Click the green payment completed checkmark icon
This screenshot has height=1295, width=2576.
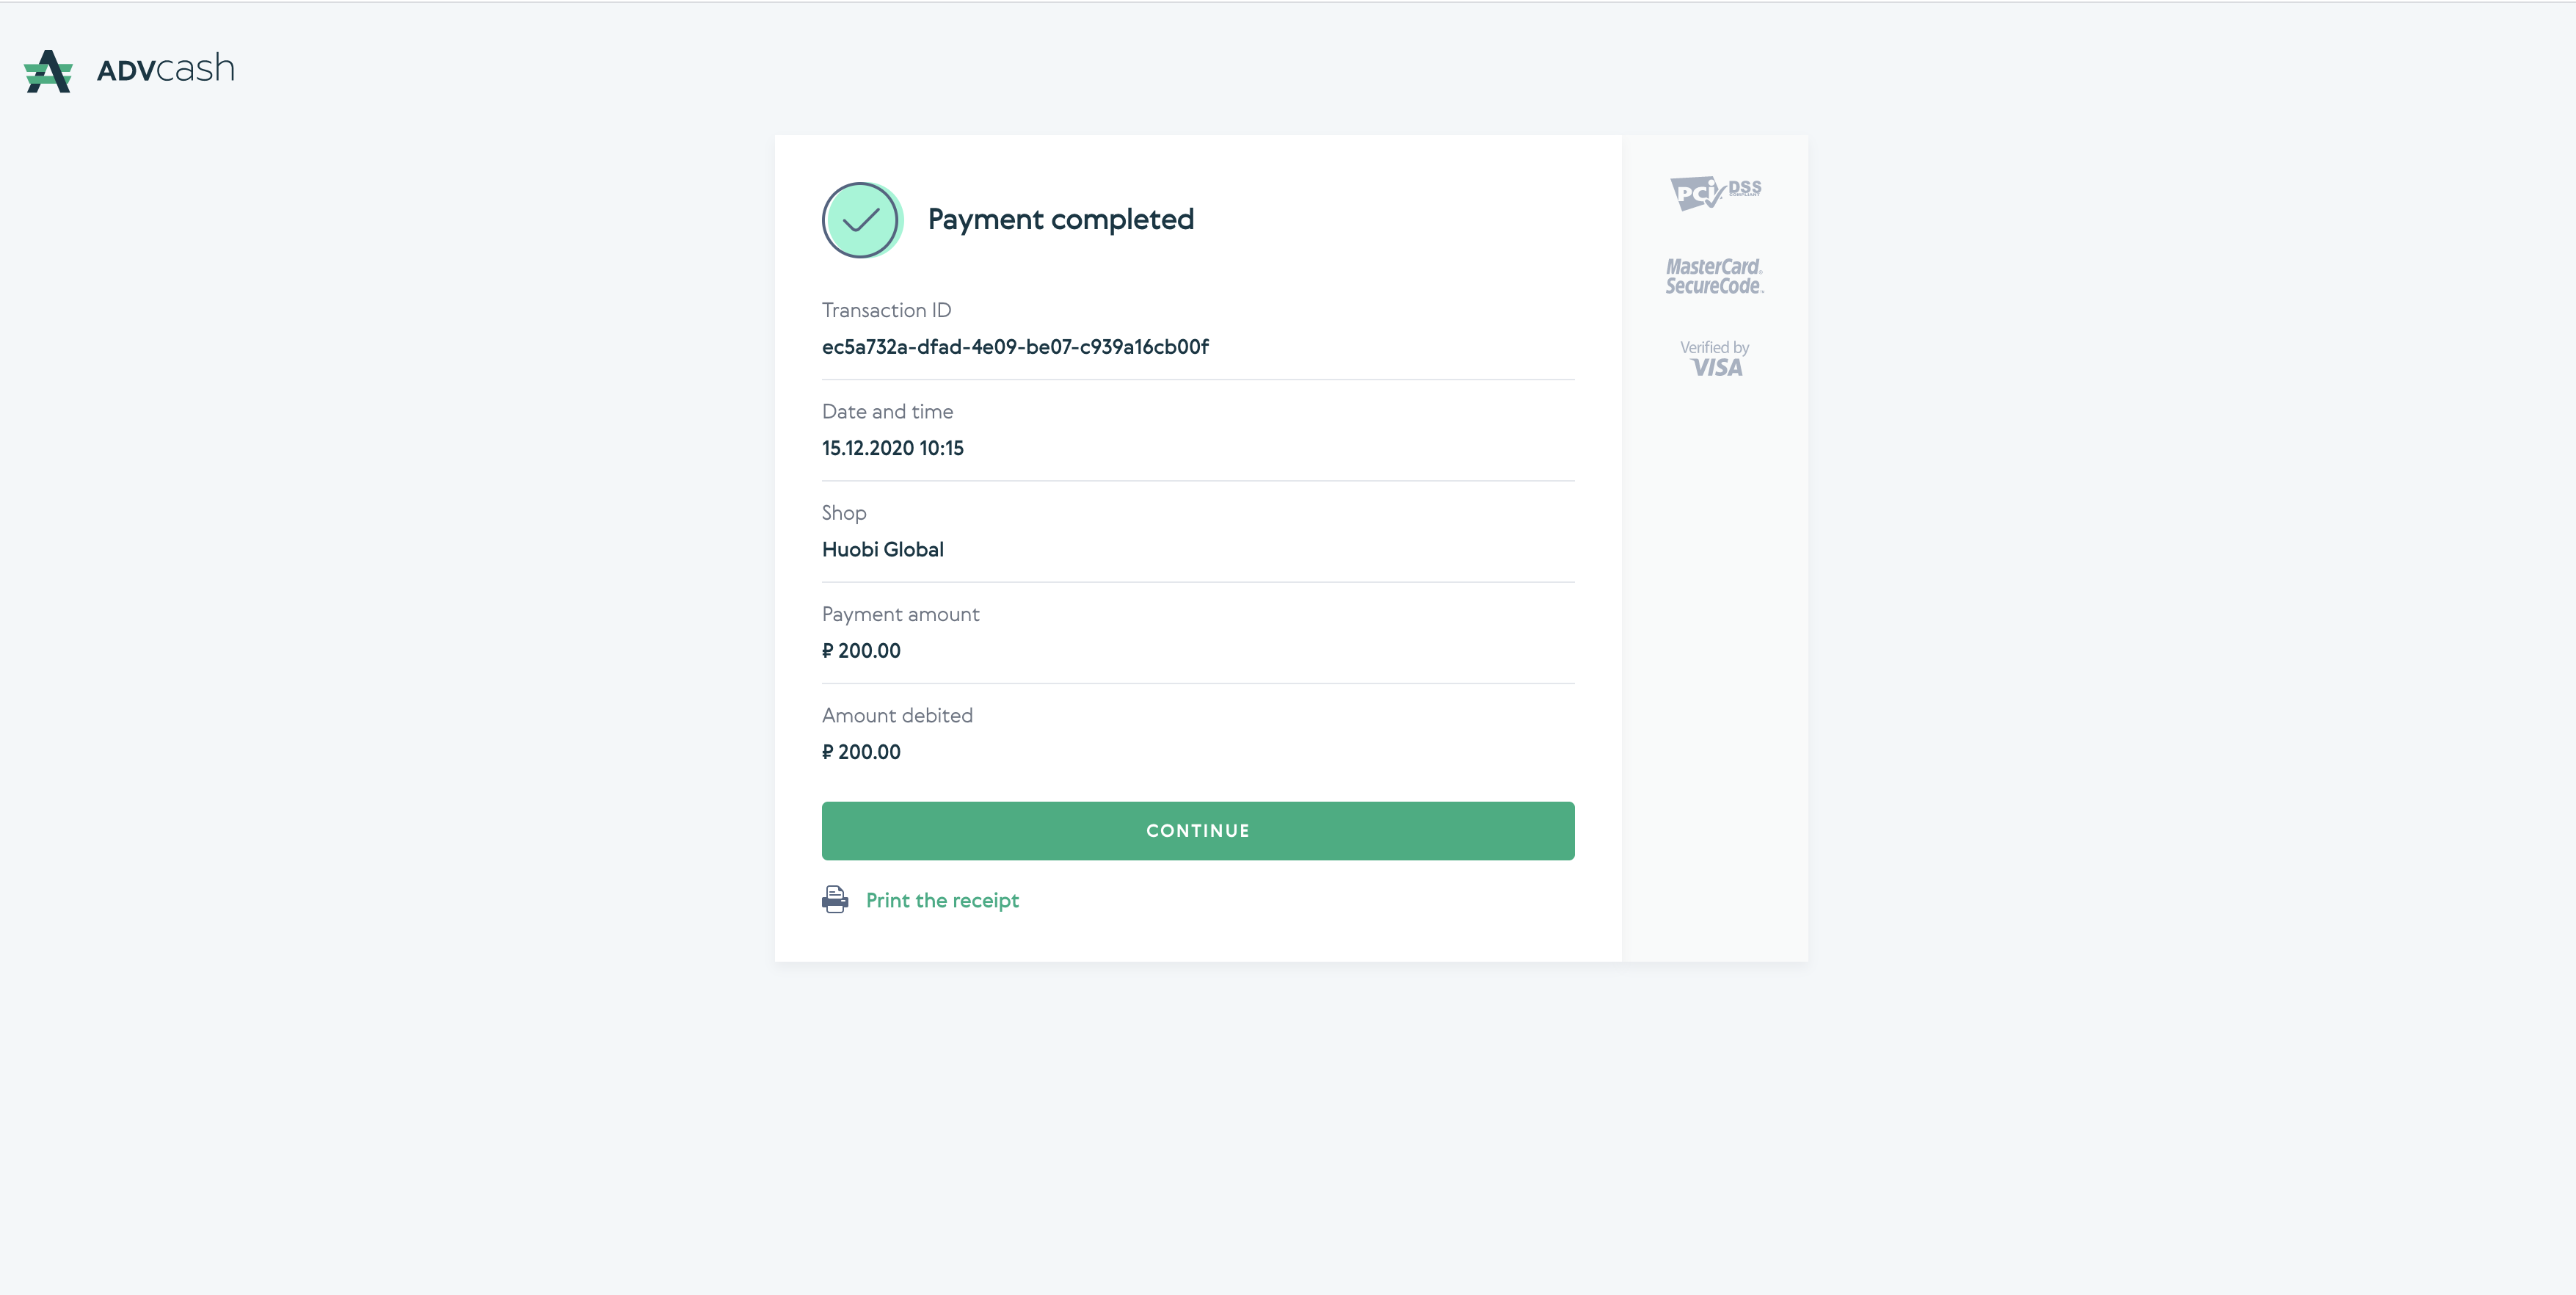click(x=862, y=220)
